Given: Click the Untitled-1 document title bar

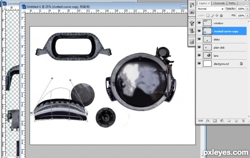Looking at the screenshot, I should 104,7.
